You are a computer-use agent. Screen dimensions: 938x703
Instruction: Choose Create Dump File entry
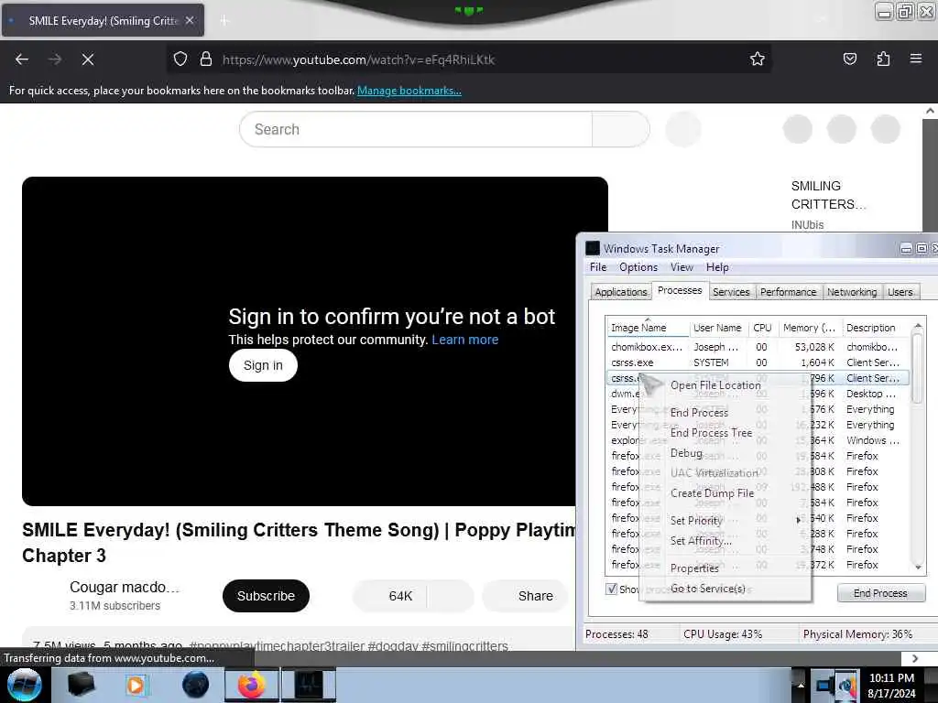tap(712, 493)
